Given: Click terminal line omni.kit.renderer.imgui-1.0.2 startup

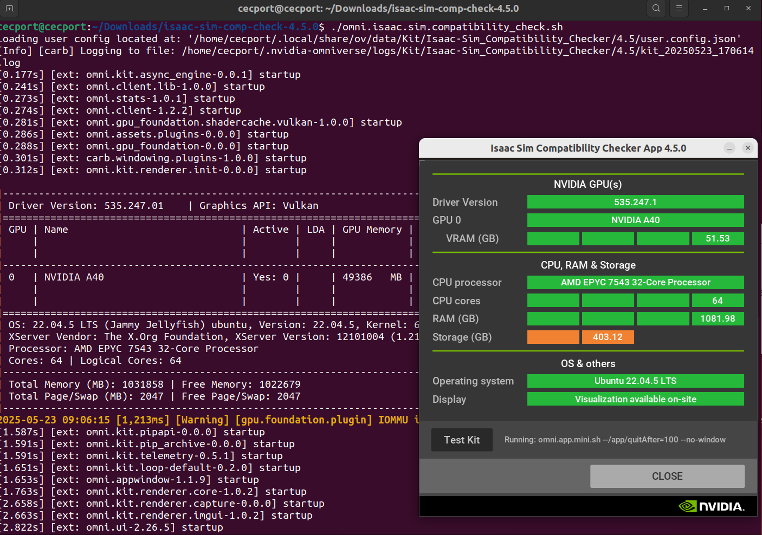Looking at the screenshot, I should (x=157, y=515).
